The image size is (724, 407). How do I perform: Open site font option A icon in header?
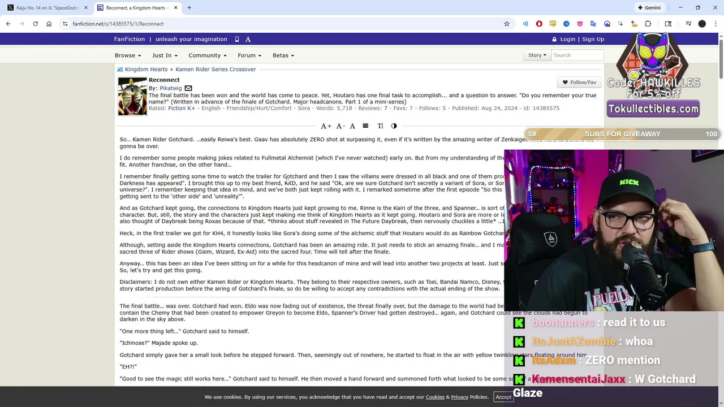[248, 39]
